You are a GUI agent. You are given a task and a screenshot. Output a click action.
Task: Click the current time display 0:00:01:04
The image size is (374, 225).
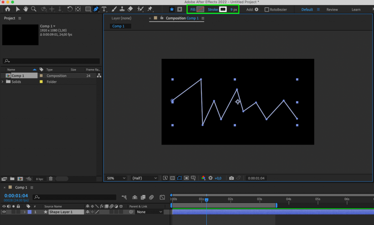pos(15,195)
